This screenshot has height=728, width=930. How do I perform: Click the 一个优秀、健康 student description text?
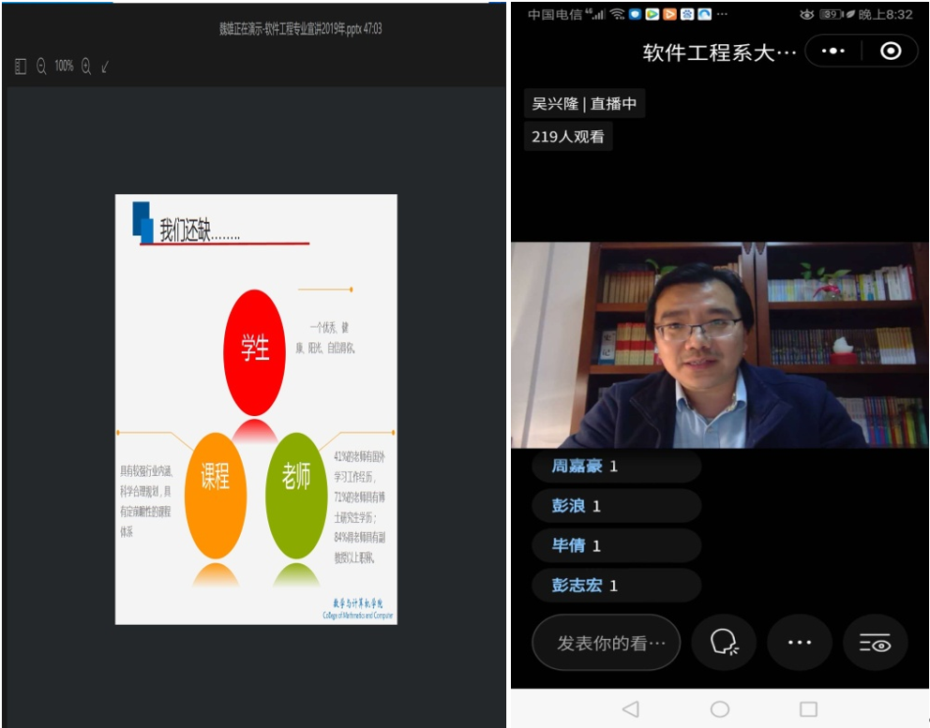(325, 337)
